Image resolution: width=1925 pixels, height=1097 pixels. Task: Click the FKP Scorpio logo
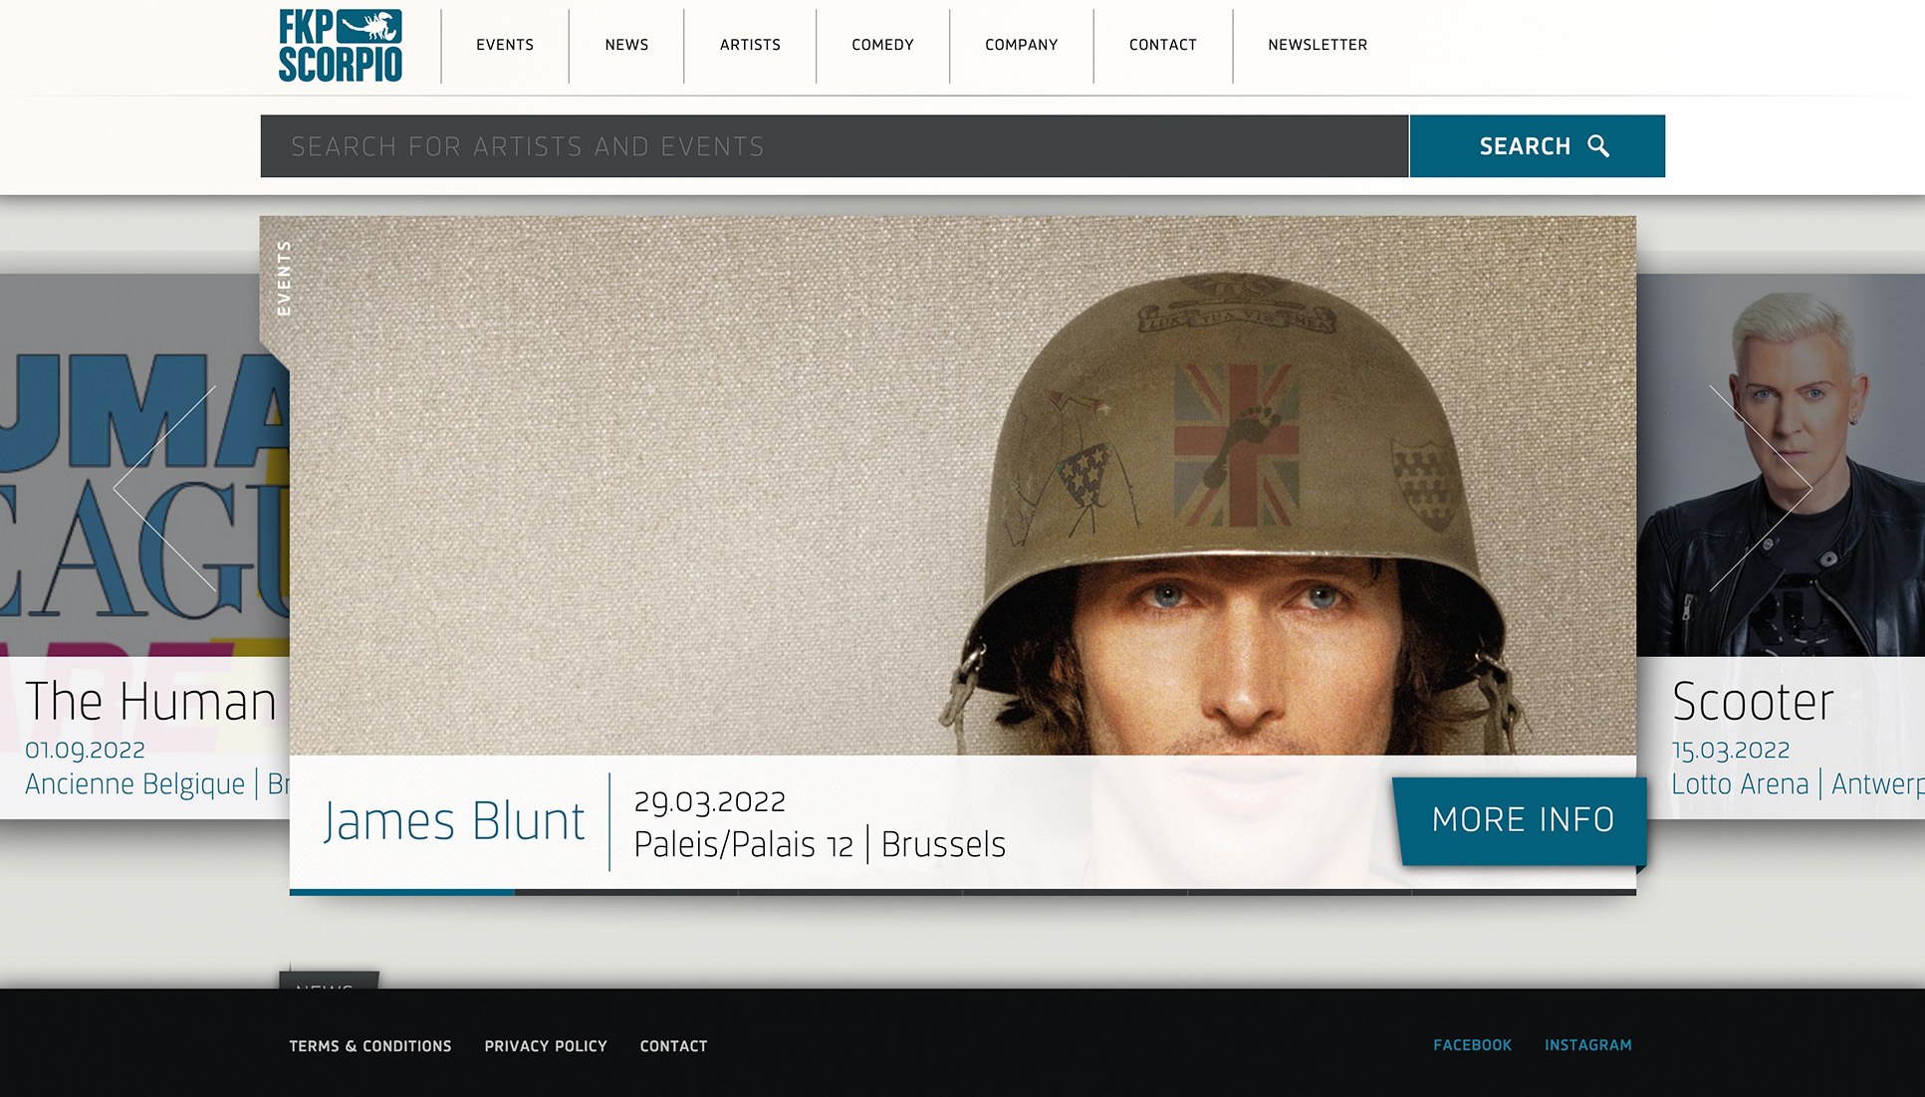(x=340, y=46)
